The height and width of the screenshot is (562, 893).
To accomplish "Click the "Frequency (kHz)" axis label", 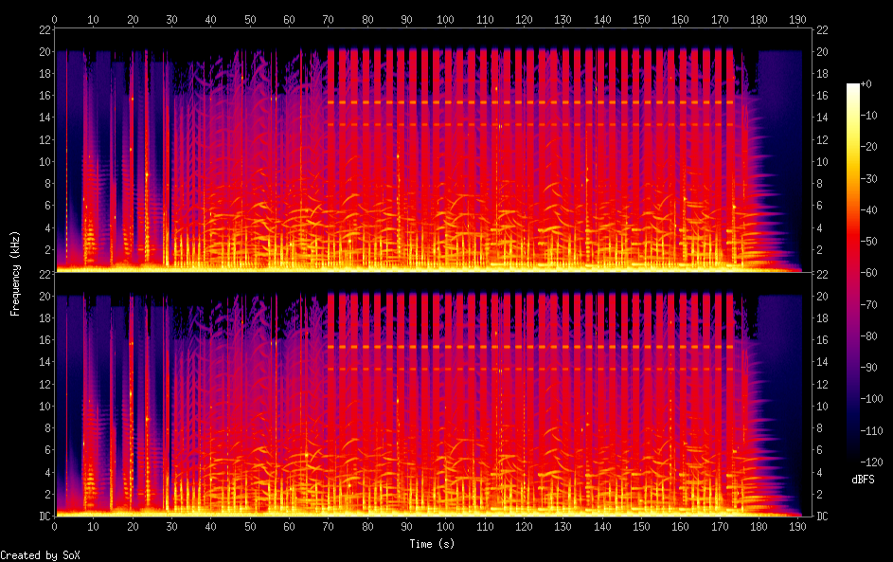I will coord(15,272).
